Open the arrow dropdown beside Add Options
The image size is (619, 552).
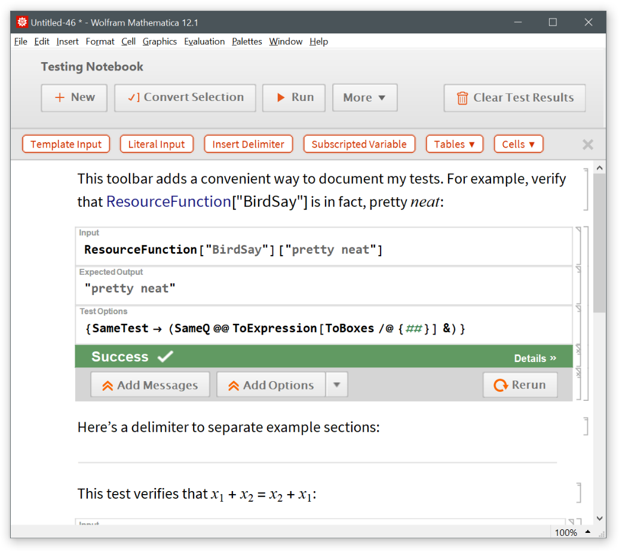coord(336,385)
